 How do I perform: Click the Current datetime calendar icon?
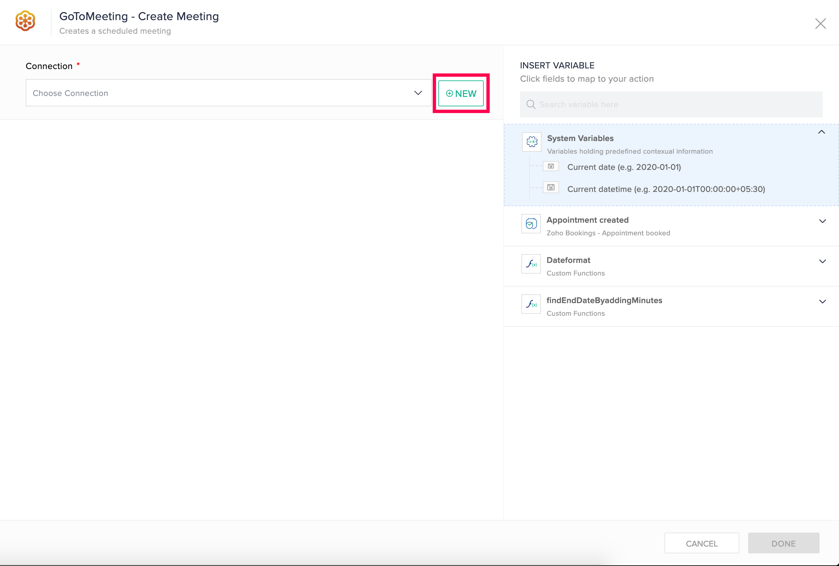pos(551,187)
